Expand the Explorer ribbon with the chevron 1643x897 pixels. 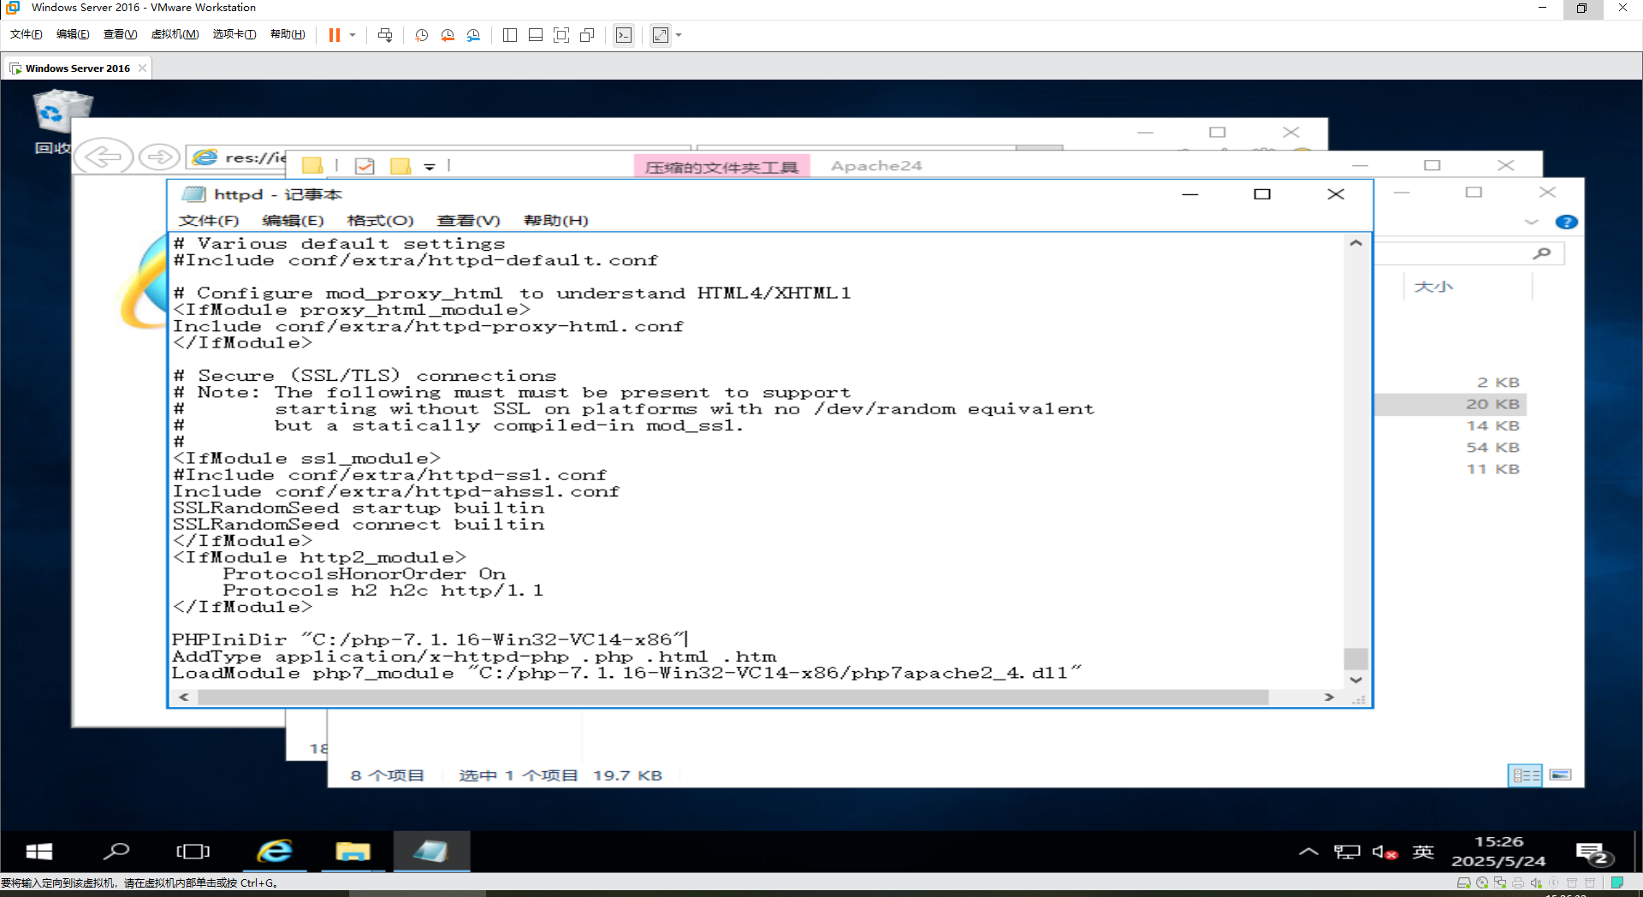(x=1532, y=222)
